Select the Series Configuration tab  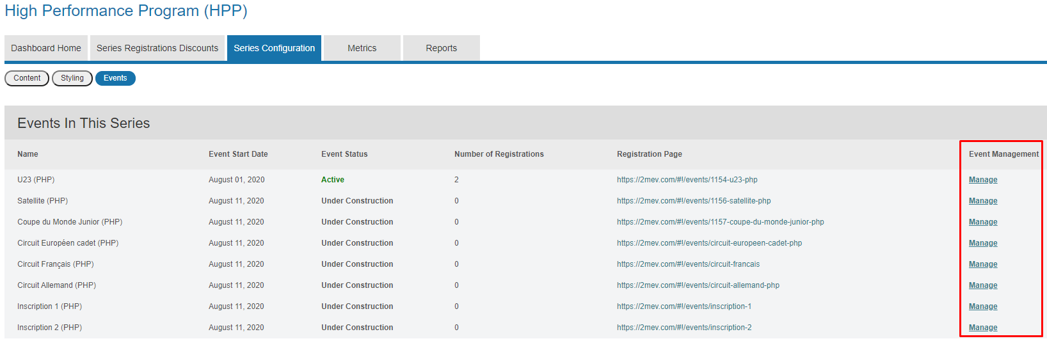point(274,48)
